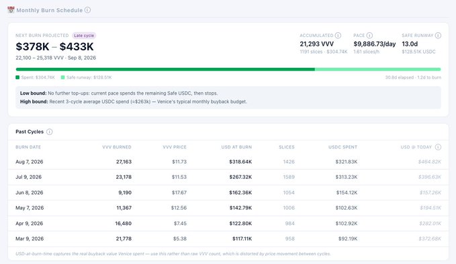Click the High bound explanation line

(134, 101)
